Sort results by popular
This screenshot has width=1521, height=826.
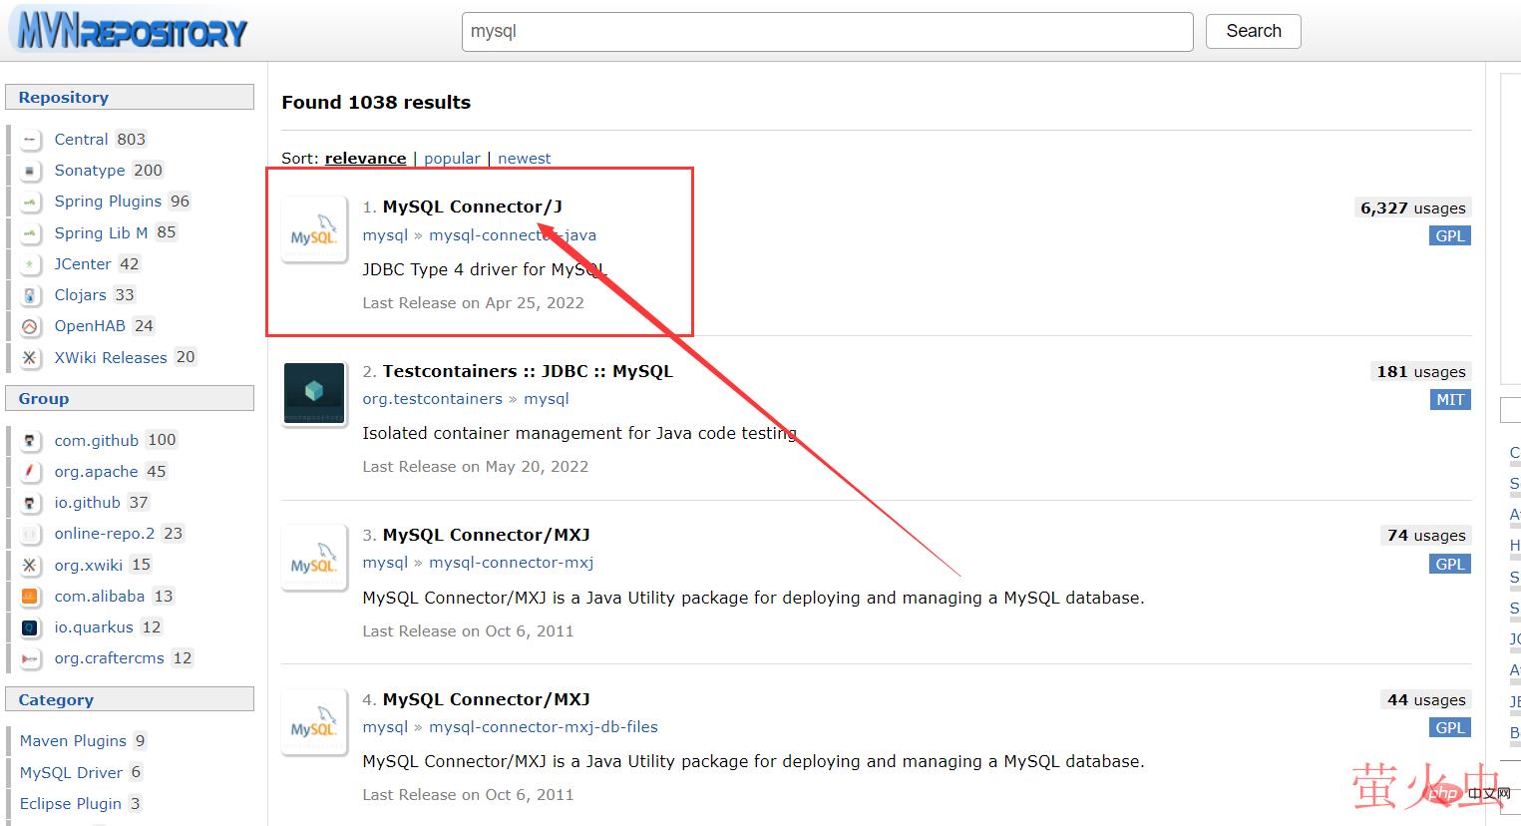tap(452, 159)
